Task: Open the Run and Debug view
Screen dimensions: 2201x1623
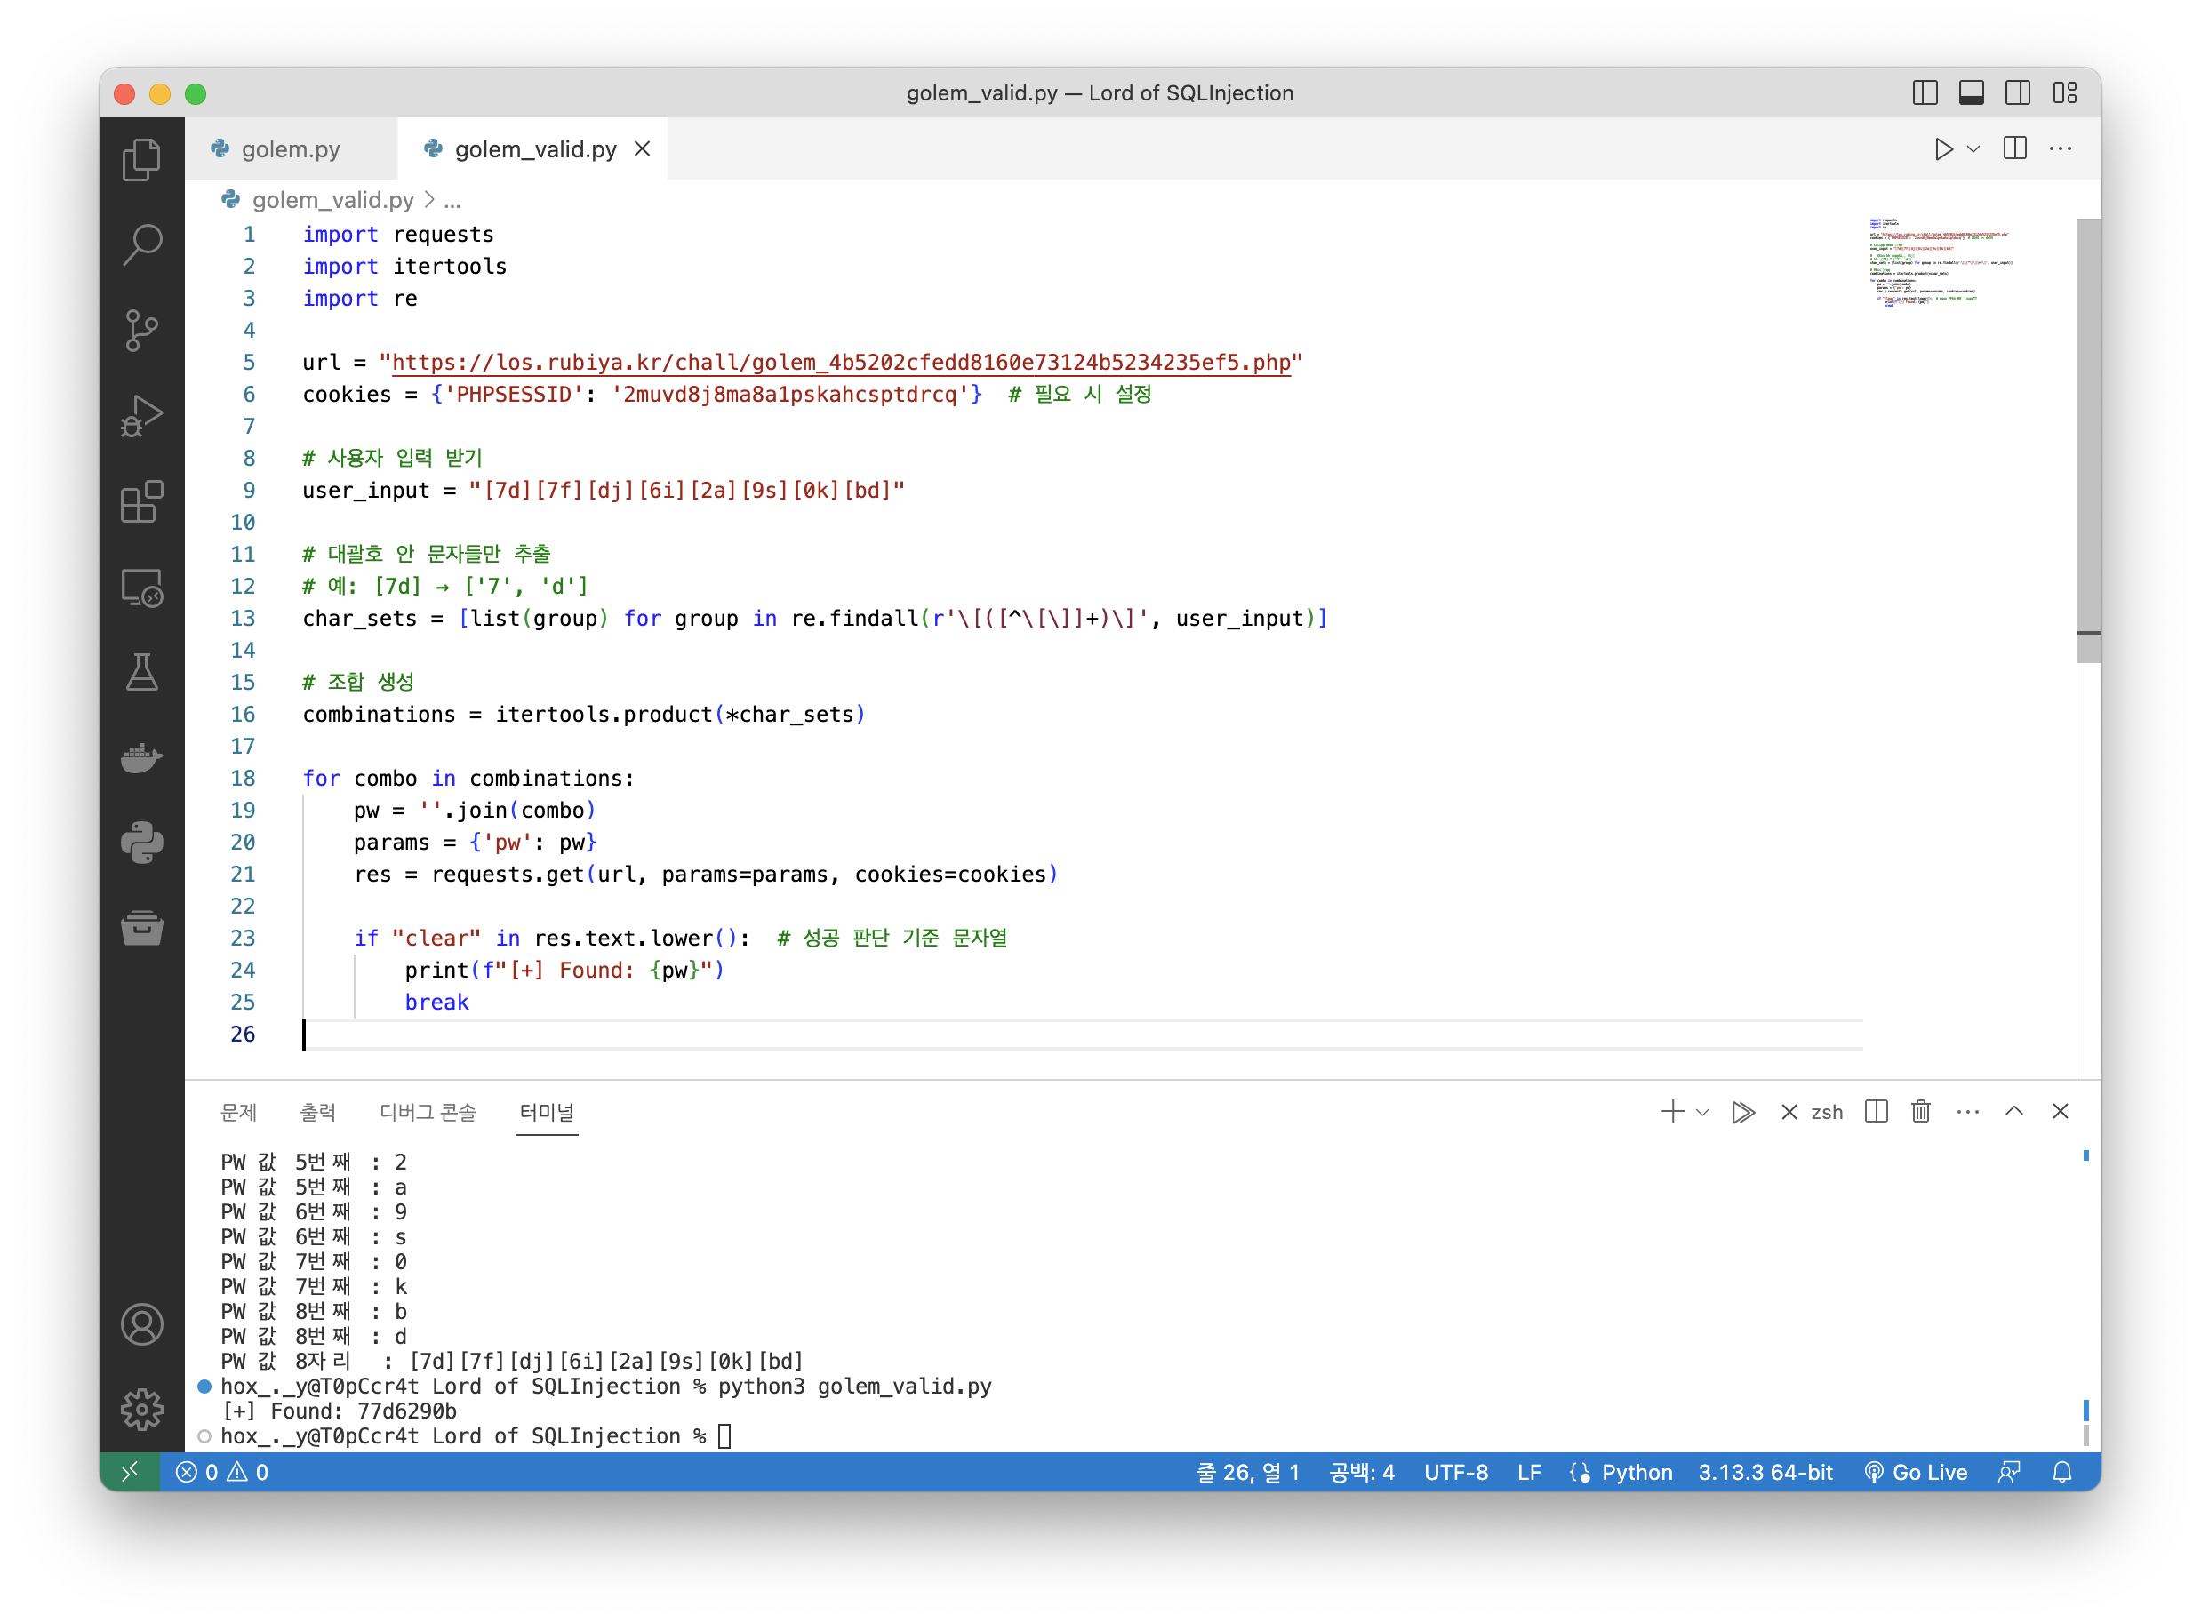Action: [141, 416]
